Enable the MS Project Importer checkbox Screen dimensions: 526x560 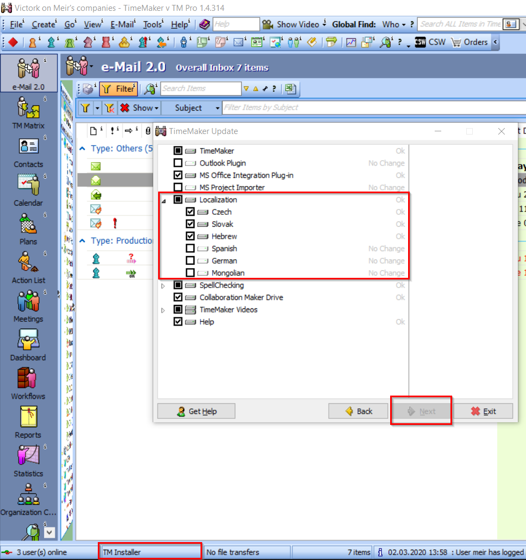[178, 187]
